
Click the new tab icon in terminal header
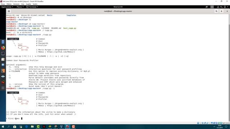9,11
